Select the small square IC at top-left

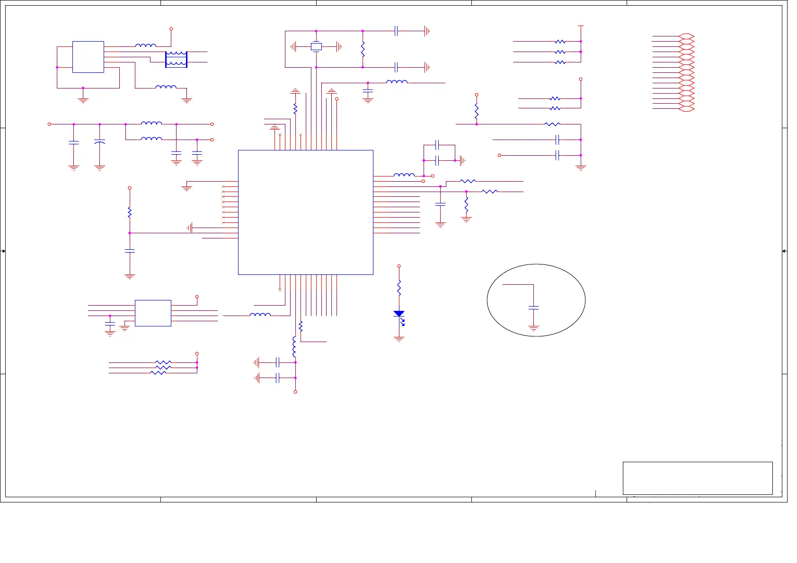(x=88, y=57)
